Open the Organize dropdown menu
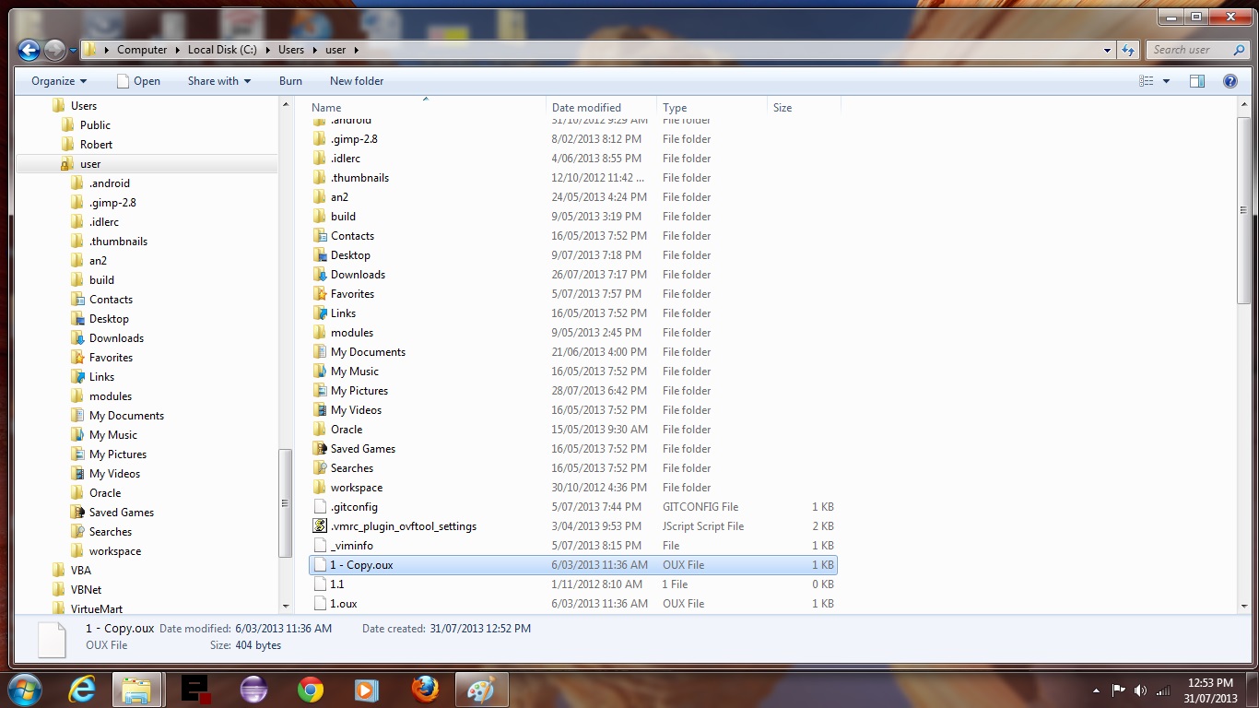 (x=59, y=81)
